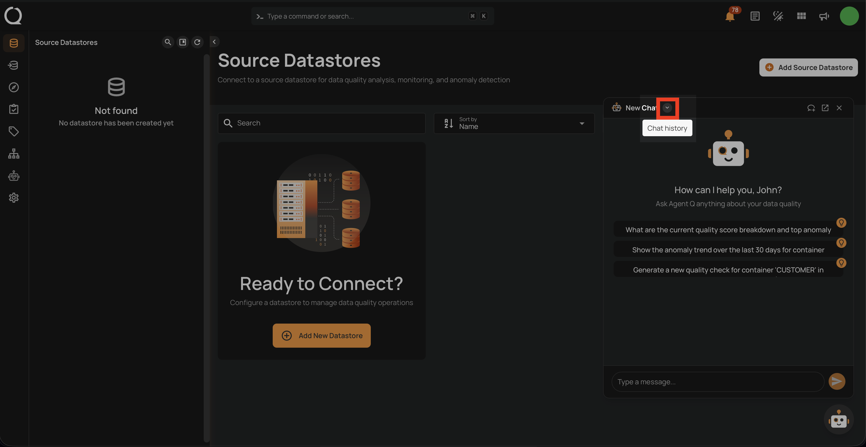The width and height of the screenshot is (866, 447).
Task: Toggle the datastore tree side panel layout
Action: 183,42
